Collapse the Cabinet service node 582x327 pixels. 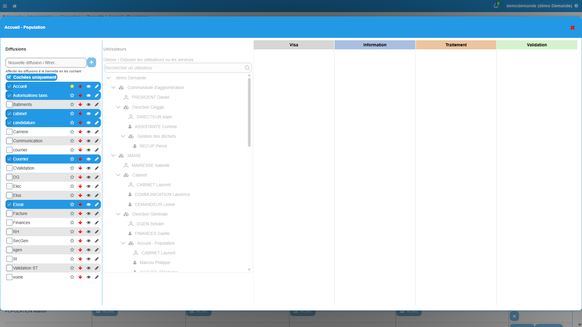pyautogui.click(x=118, y=175)
